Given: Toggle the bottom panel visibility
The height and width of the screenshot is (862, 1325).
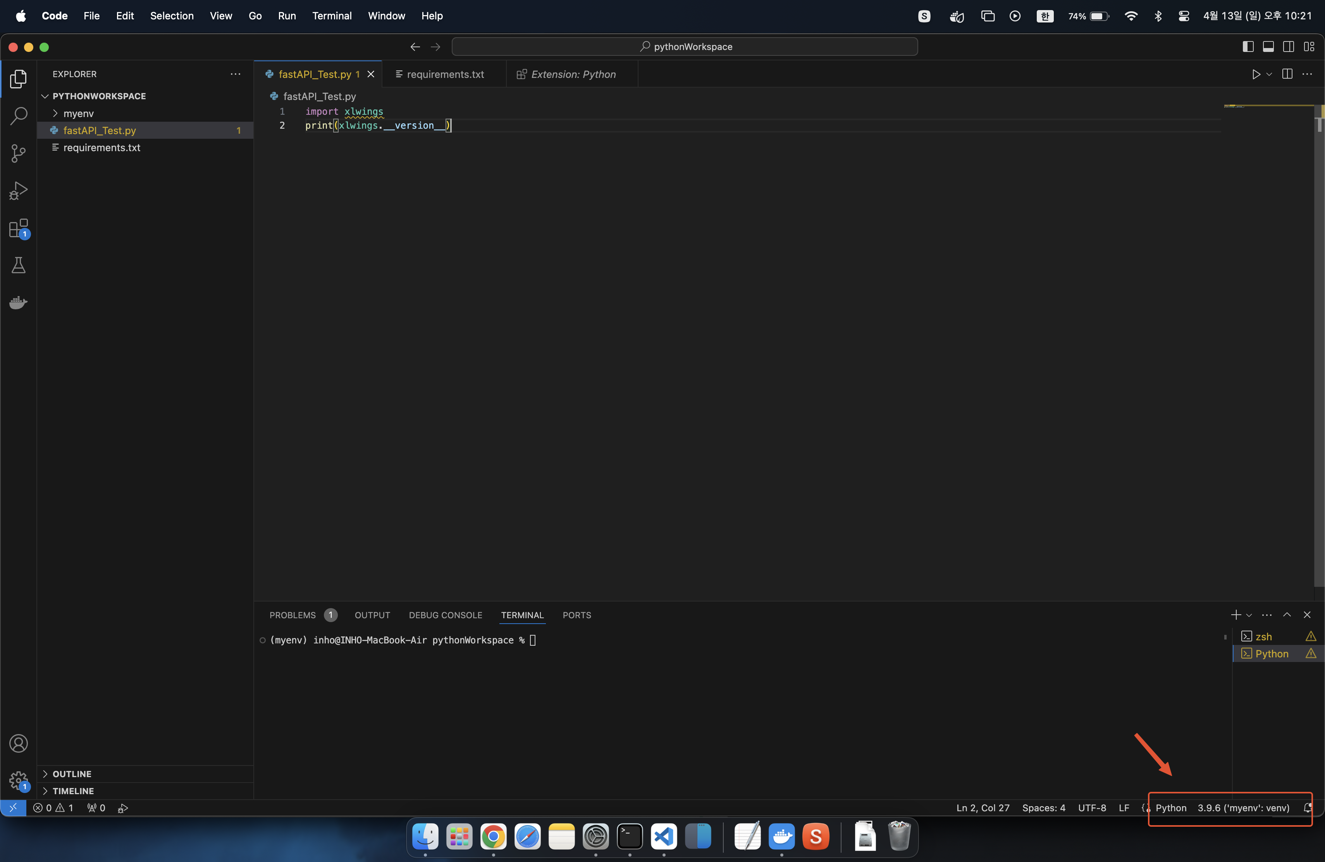Looking at the screenshot, I should tap(1268, 47).
